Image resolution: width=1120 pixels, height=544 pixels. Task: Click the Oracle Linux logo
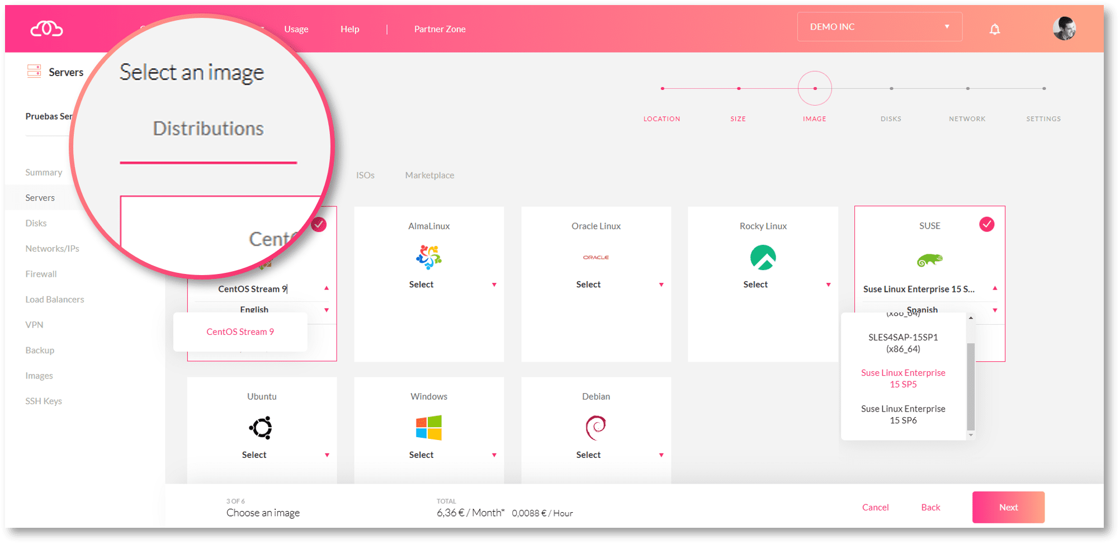coord(596,257)
